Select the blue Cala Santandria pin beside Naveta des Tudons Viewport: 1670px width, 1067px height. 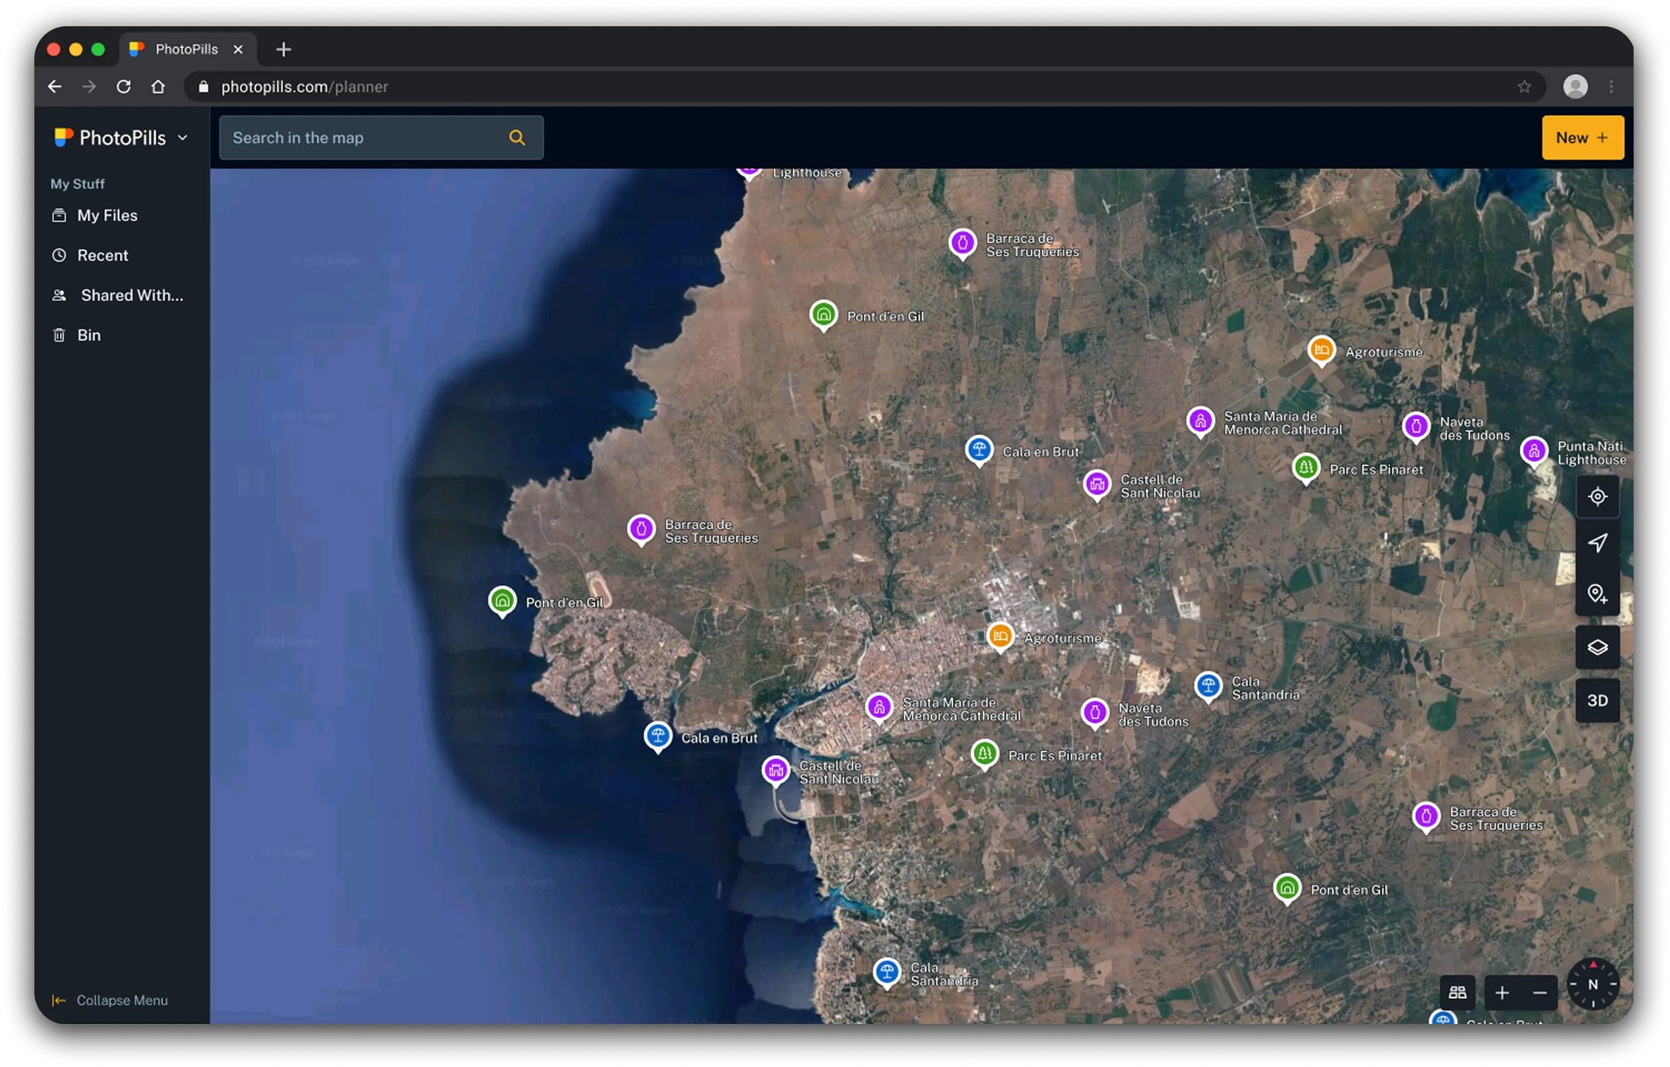[1208, 686]
